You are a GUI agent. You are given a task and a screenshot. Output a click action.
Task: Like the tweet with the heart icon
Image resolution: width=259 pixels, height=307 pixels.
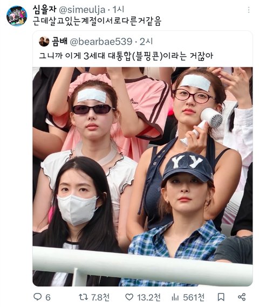coord(129,297)
